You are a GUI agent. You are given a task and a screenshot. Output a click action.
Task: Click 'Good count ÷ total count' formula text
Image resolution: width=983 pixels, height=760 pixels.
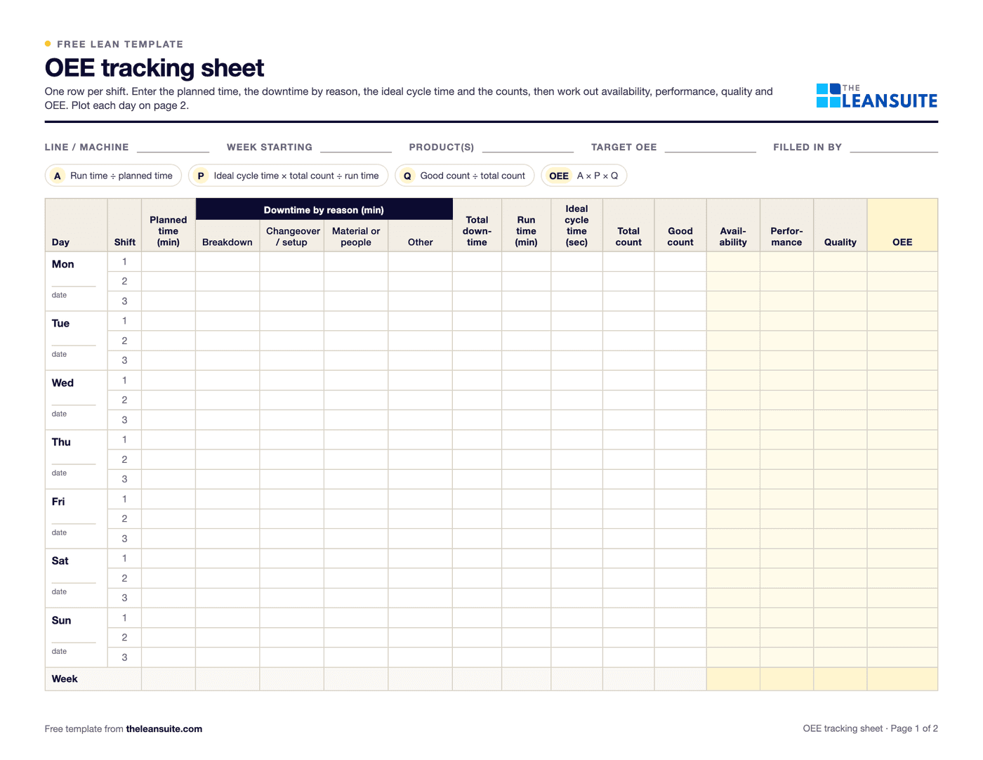473,176
